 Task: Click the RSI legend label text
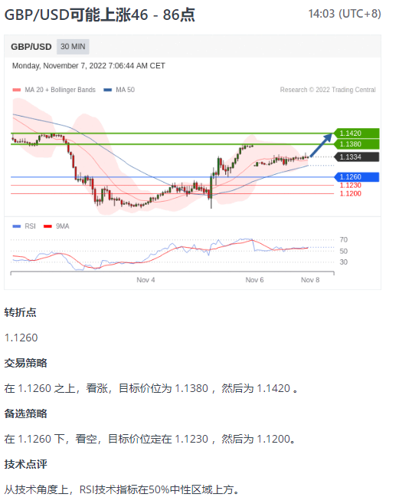pos(30,226)
